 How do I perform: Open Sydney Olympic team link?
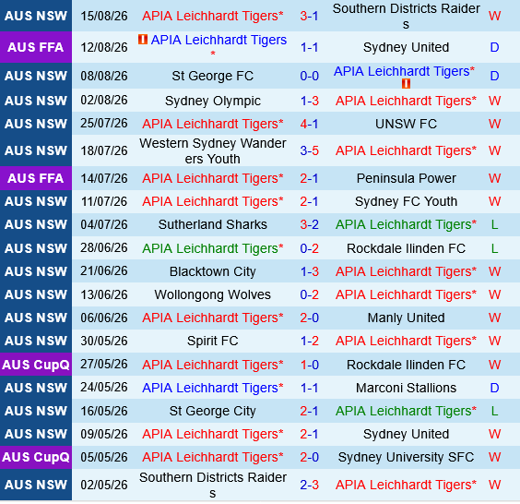coord(213,101)
